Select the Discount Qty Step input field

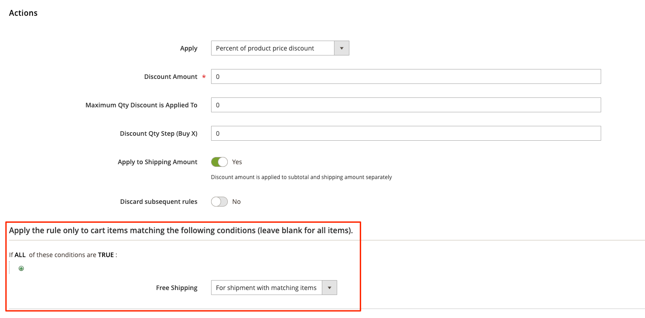pyautogui.click(x=405, y=134)
